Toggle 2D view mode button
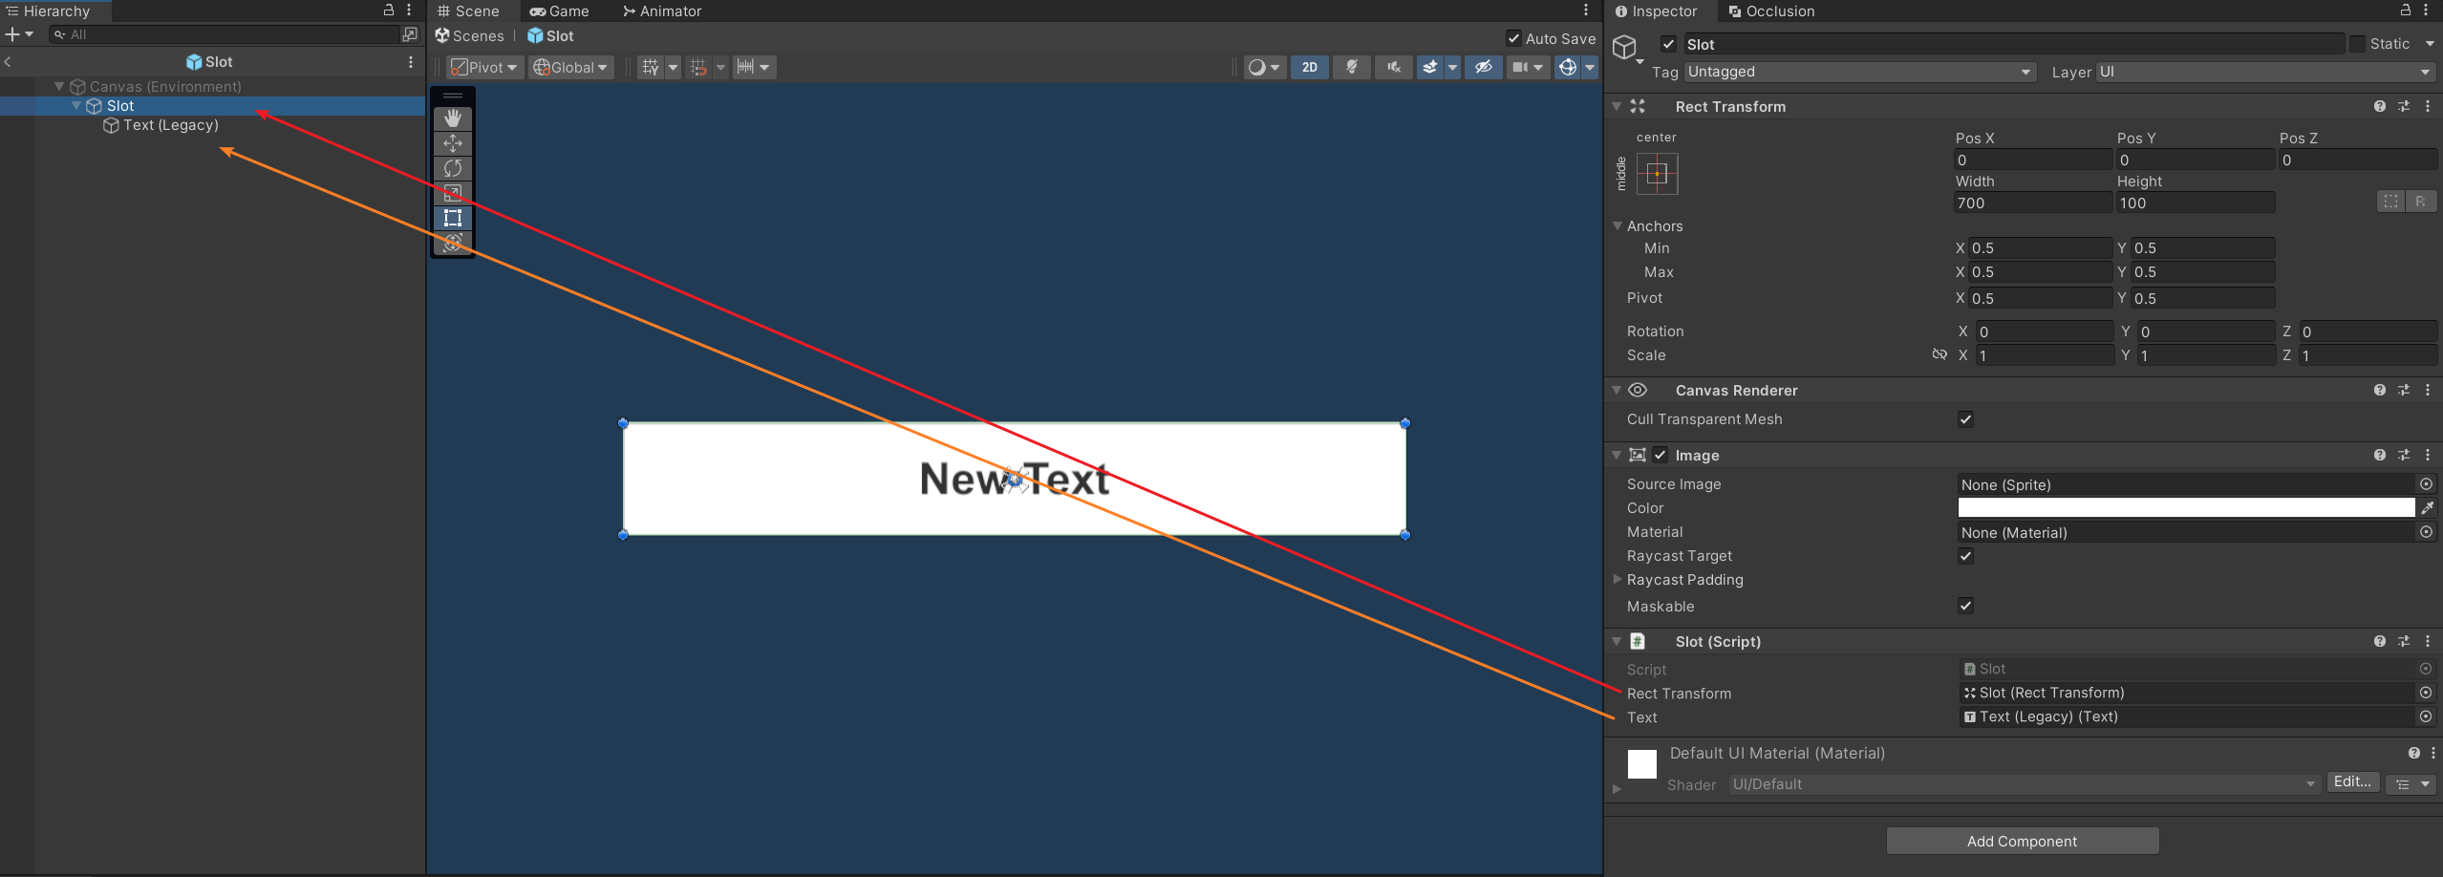Viewport: 2443px width, 877px height. [1310, 67]
